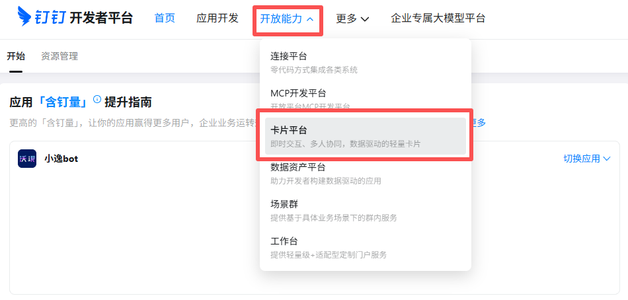The width and height of the screenshot is (628, 300).
Task: Open the 切换应用 dropdown
Action: [586, 159]
